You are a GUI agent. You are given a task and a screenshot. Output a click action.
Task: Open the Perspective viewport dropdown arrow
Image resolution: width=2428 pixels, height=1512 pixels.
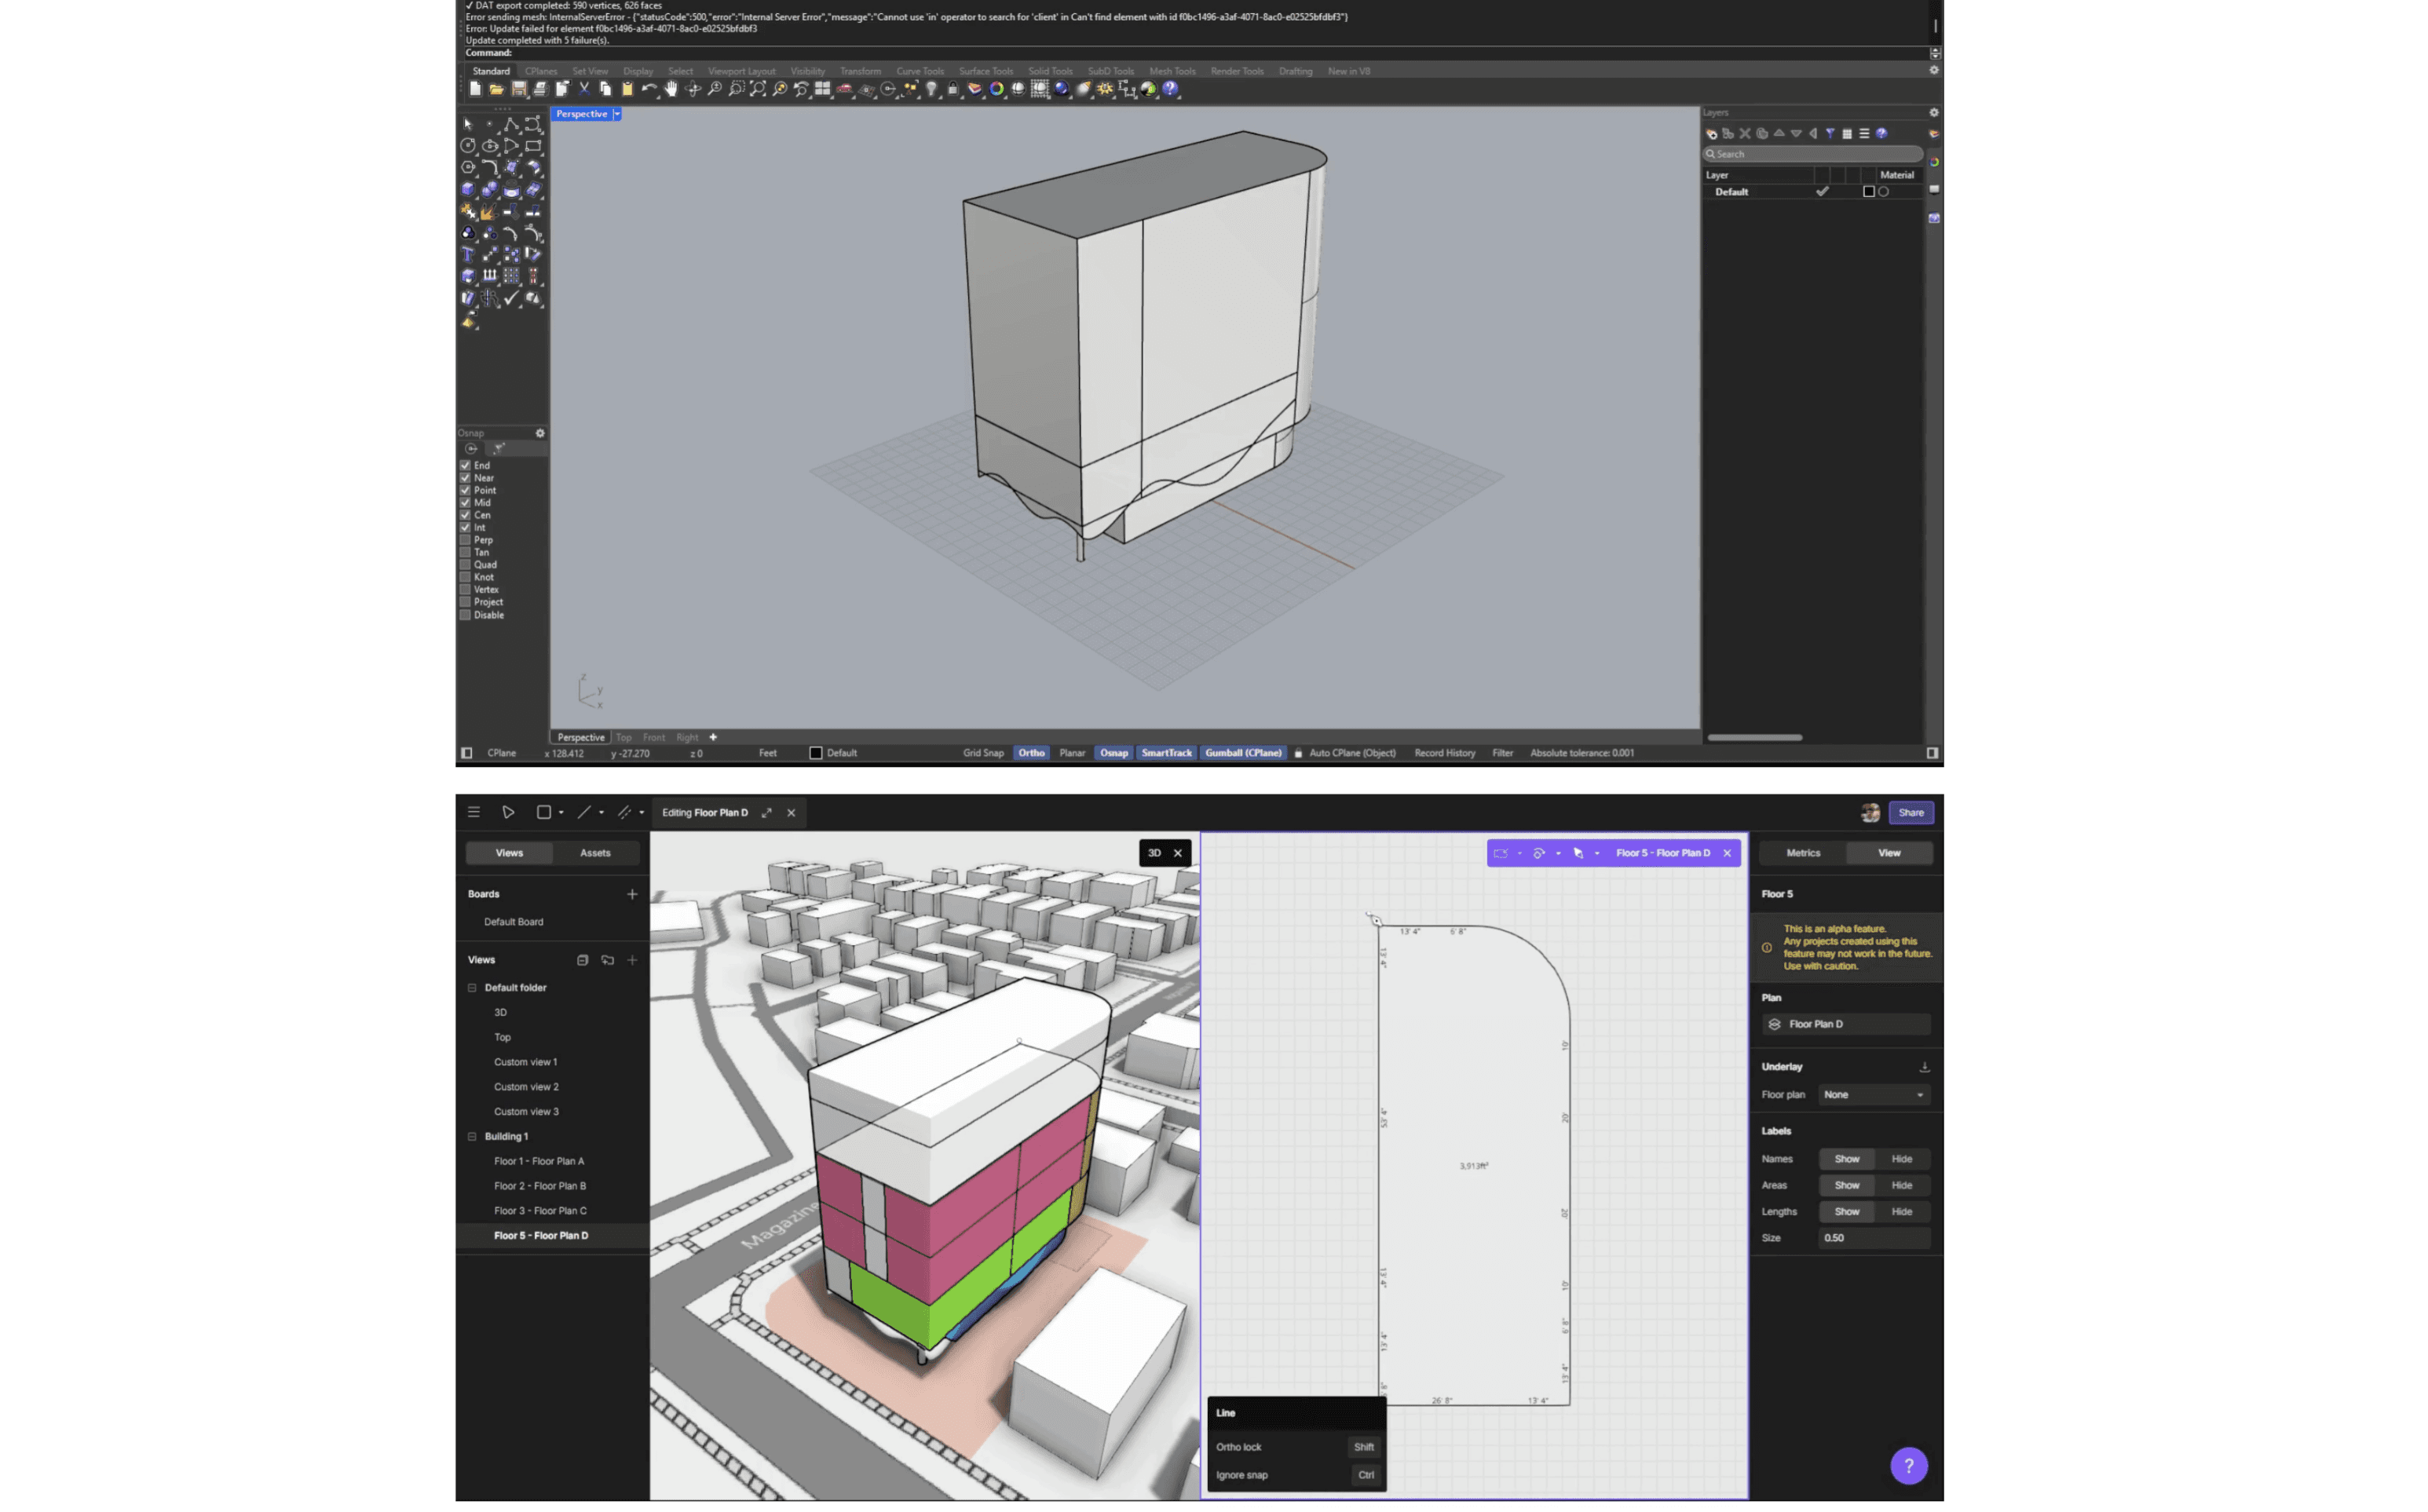(617, 114)
